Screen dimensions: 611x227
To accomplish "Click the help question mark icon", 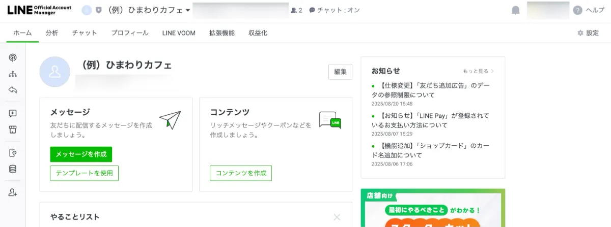I will (x=577, y=10).
